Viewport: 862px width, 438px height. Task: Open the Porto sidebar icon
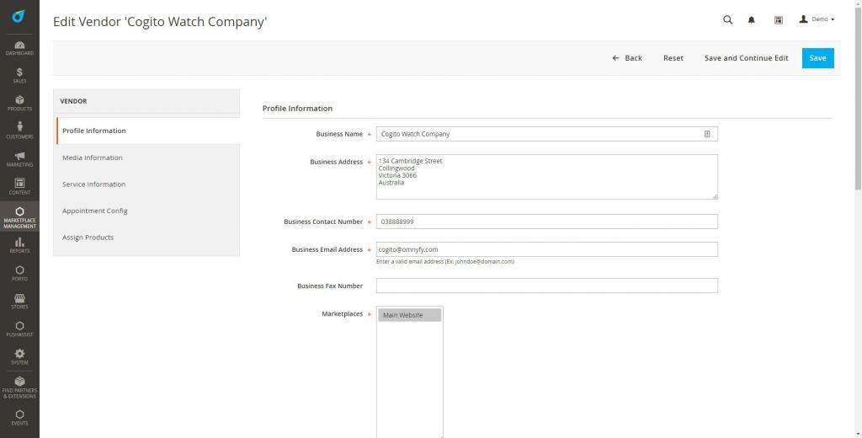pyautogui.click(x=19, y=274)
